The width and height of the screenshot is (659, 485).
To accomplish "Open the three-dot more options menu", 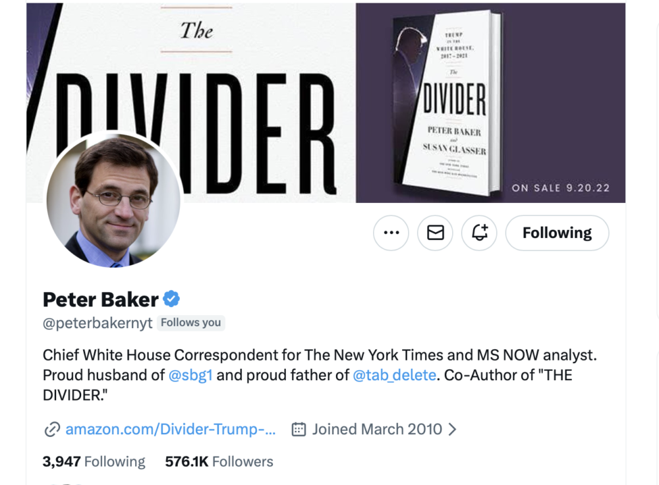I will [x=391, y=233].
